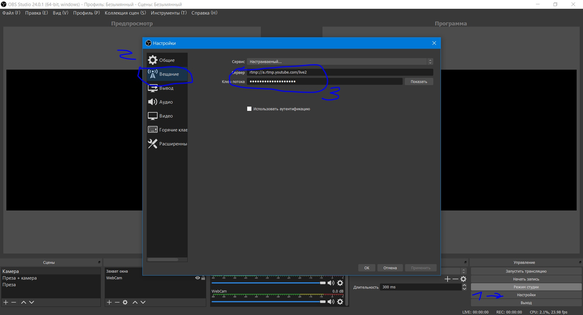Toggle Режим студии button
The image size is (583, 315).
(526, 287)
